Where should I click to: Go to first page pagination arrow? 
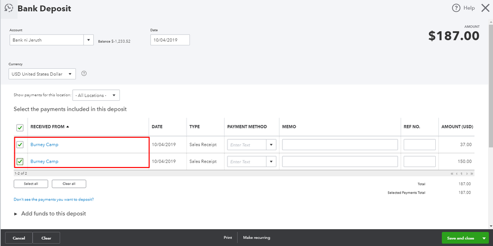coord(452,174)
